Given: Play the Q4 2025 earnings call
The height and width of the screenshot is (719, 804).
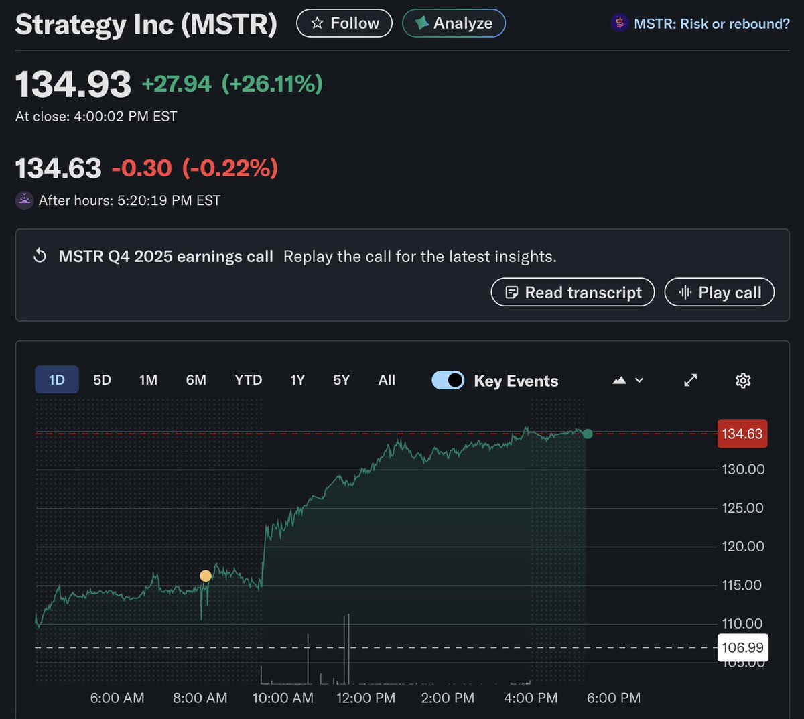Looking at the screenshot, I should tap(720, 292).
